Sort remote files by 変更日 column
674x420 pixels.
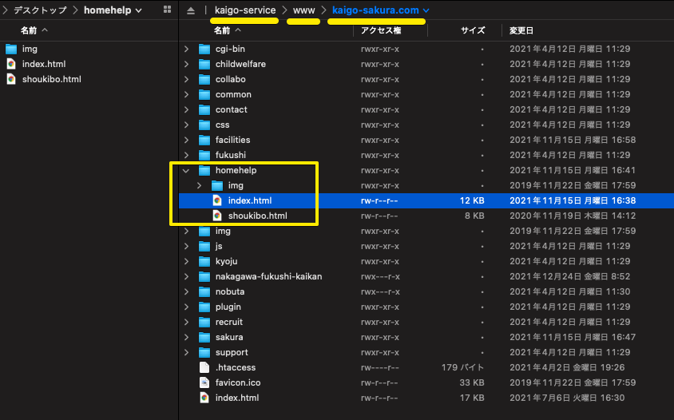(521, 30)
